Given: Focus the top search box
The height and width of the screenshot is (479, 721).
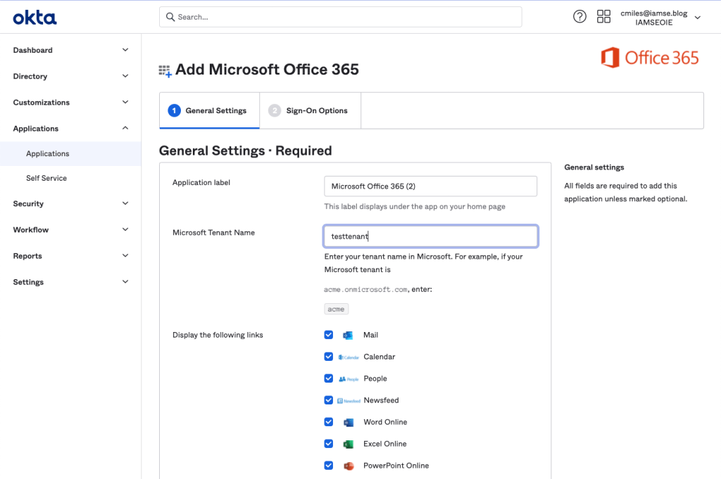Looking at the screenshot, I should (340, 17).
